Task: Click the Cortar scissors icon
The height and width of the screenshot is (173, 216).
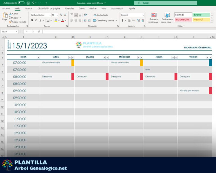Action: [10, 14]
